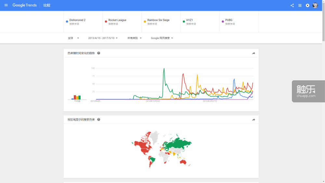
Task: Edit the Rainbow Six Siege term
Action: point(158,20)
